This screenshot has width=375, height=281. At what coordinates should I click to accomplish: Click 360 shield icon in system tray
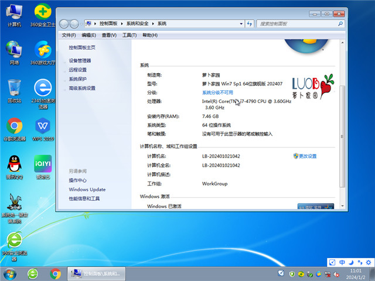point(292,274)
